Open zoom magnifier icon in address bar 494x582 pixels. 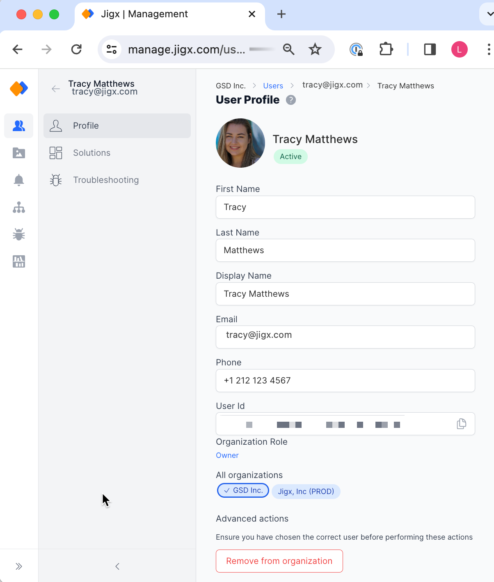pos(289,49)
